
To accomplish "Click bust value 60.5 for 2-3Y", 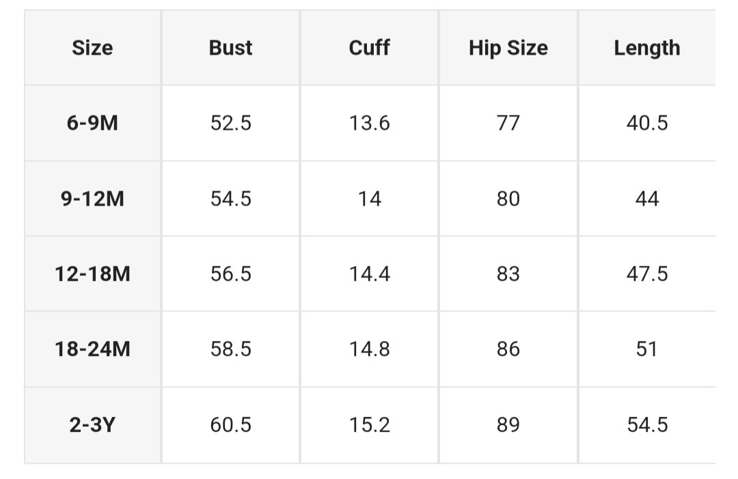I will pos(230,425).
